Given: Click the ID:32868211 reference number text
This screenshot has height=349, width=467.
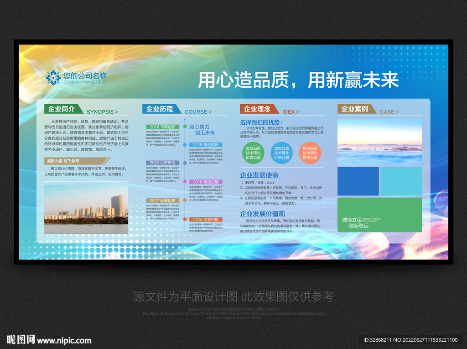Looking at the screenshot, I should [x=377, y=340].
